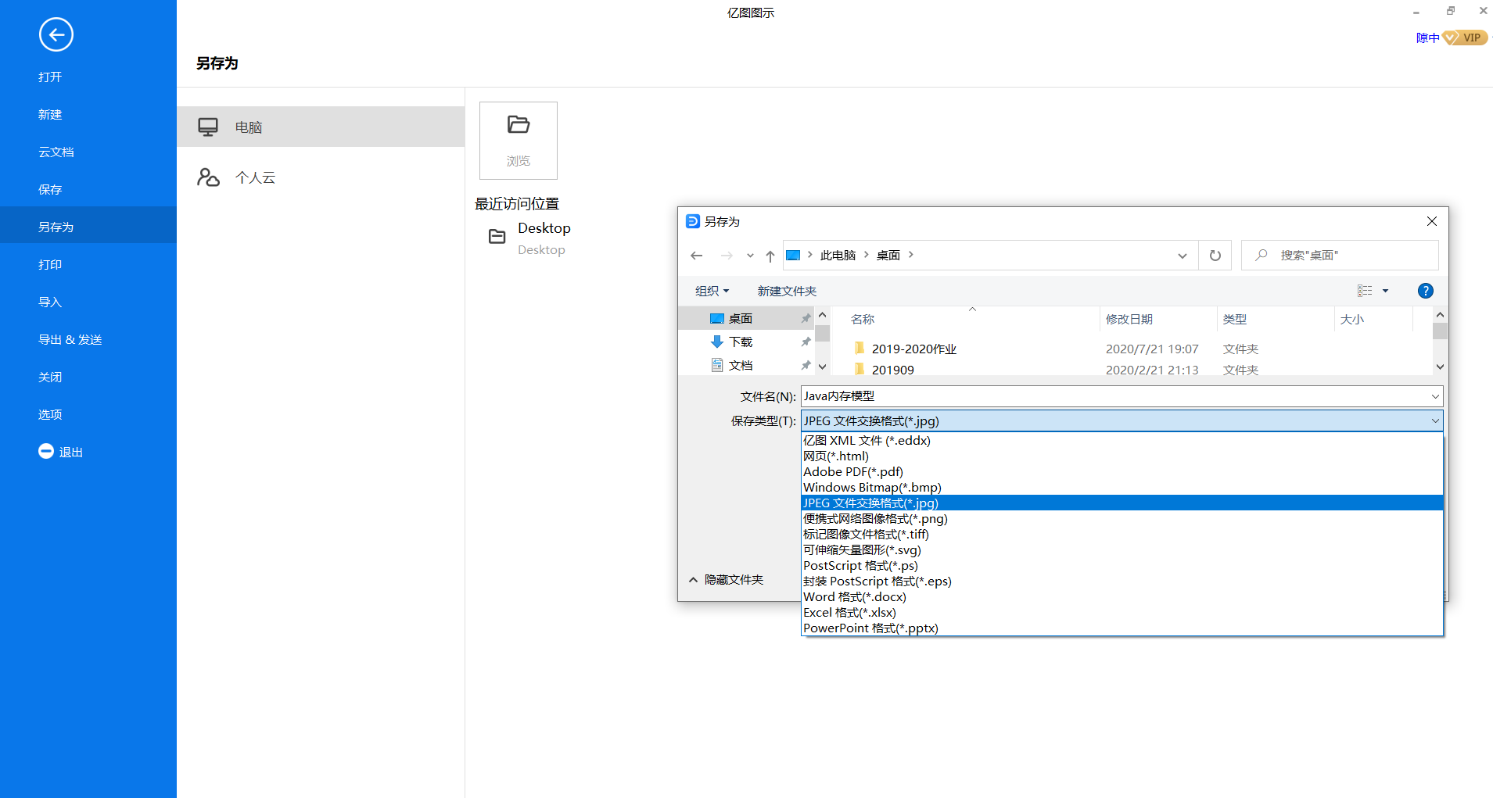Click the help question mark icon

click(x=1426, y=291)
